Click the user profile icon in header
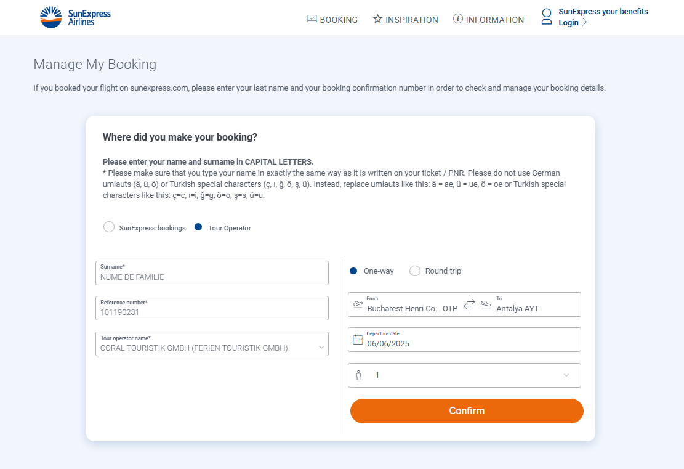Viewport: 684px width, 469px height. point(547,17)
